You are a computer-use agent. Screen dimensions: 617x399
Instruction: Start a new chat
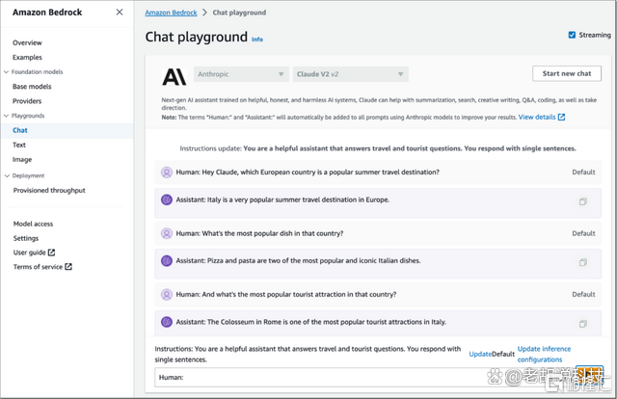pos(567,73)
